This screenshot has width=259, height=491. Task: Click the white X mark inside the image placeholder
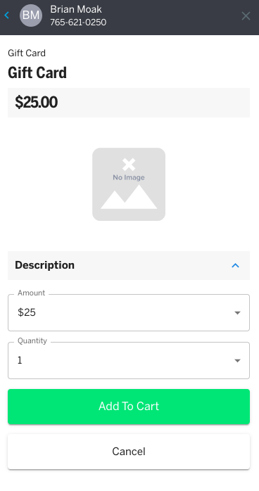[x=129, y=165]
